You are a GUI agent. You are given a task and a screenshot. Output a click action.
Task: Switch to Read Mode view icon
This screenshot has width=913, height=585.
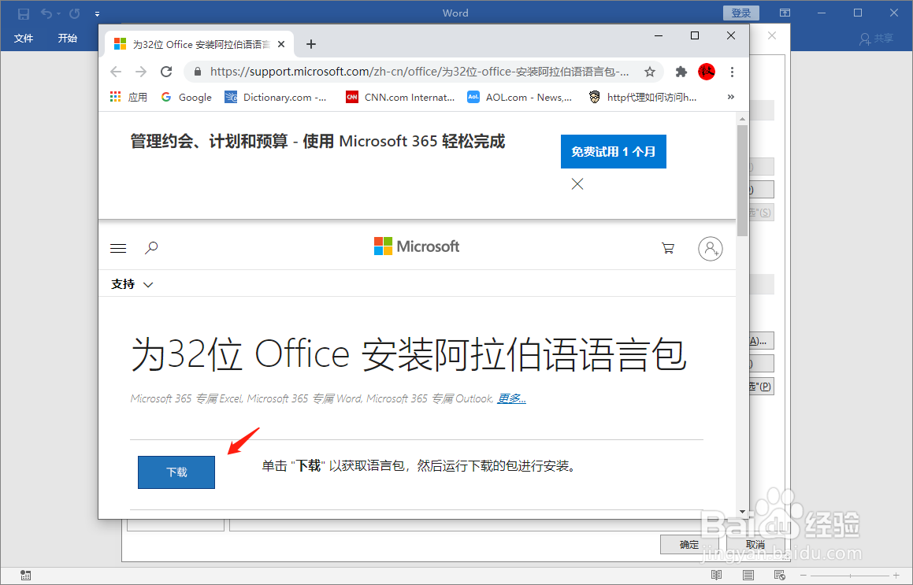[x=716, y=575]
